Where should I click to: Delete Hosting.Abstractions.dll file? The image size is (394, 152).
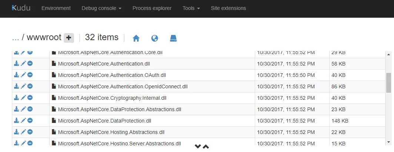pos(30,131)
